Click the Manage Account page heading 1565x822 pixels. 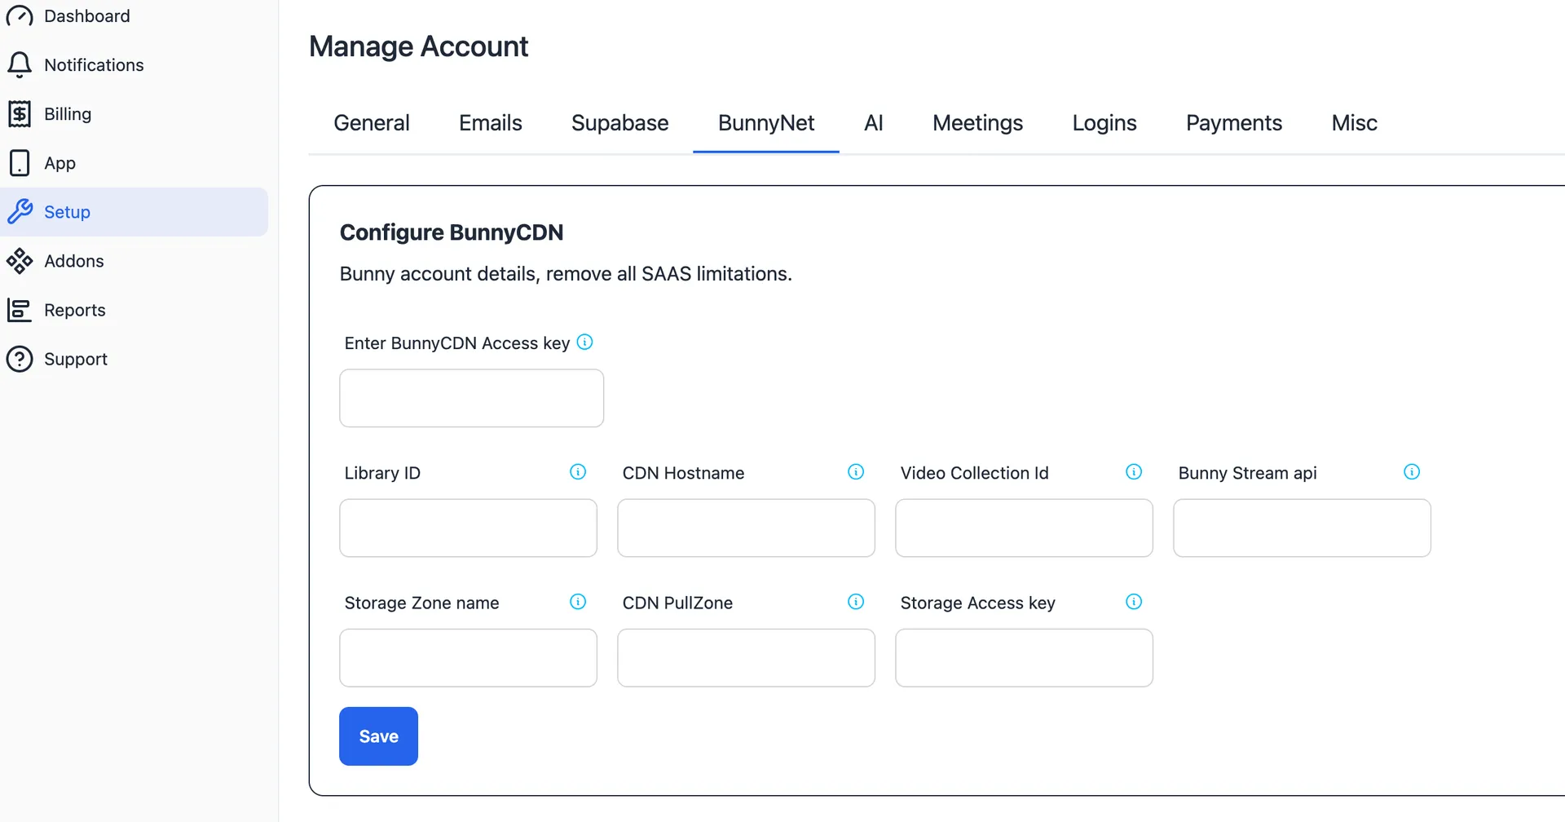419,46
